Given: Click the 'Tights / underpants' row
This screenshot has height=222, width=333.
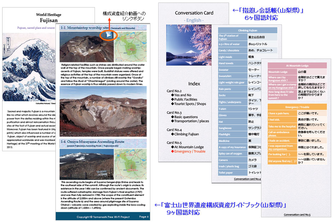Looking at the screenshot, I should click(240, 102).
